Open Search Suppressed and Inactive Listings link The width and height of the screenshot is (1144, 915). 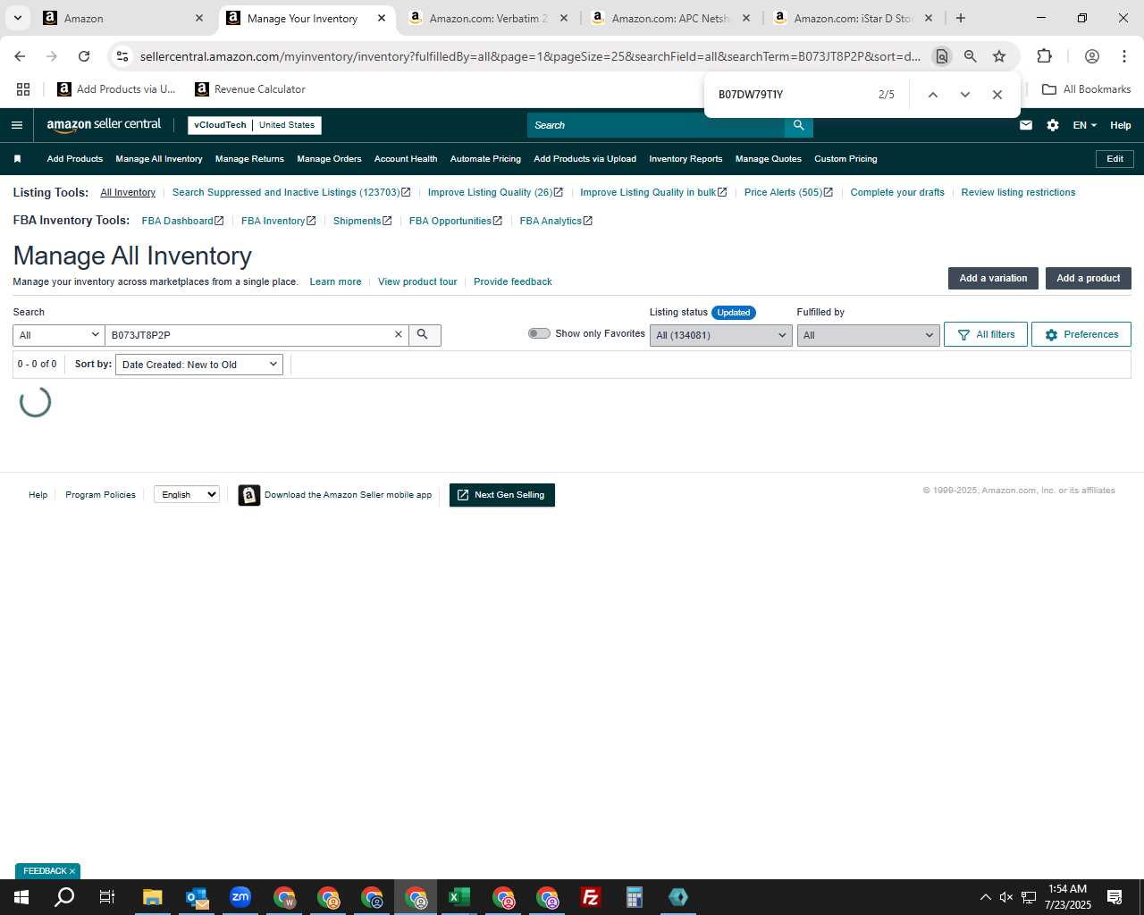tap(291, 192)
